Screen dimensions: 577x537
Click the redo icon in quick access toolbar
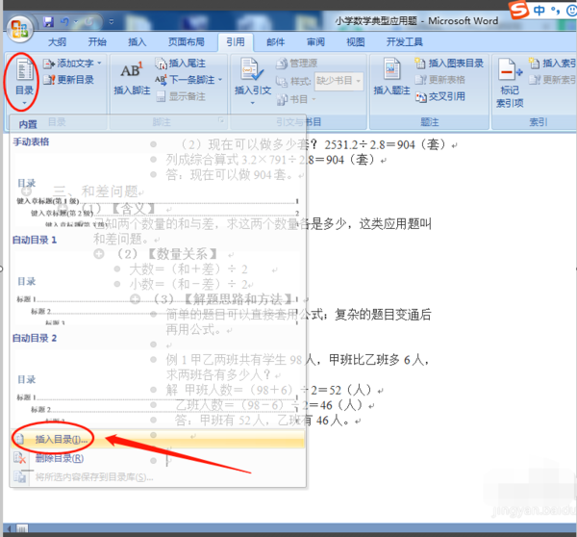point(88,22)
